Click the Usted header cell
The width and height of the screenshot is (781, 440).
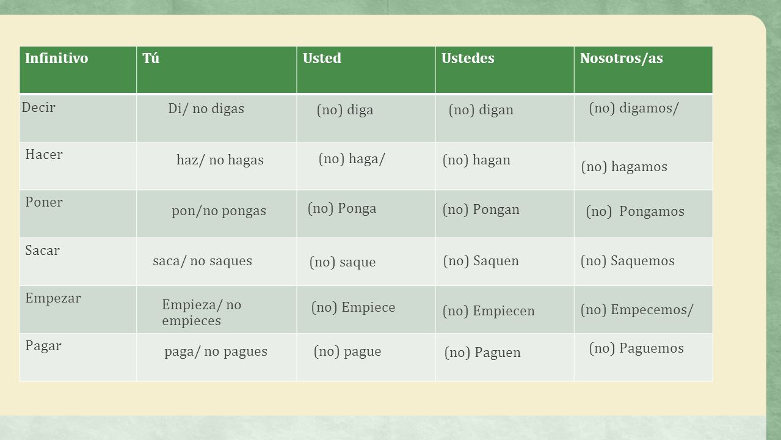tap(366, 70)
